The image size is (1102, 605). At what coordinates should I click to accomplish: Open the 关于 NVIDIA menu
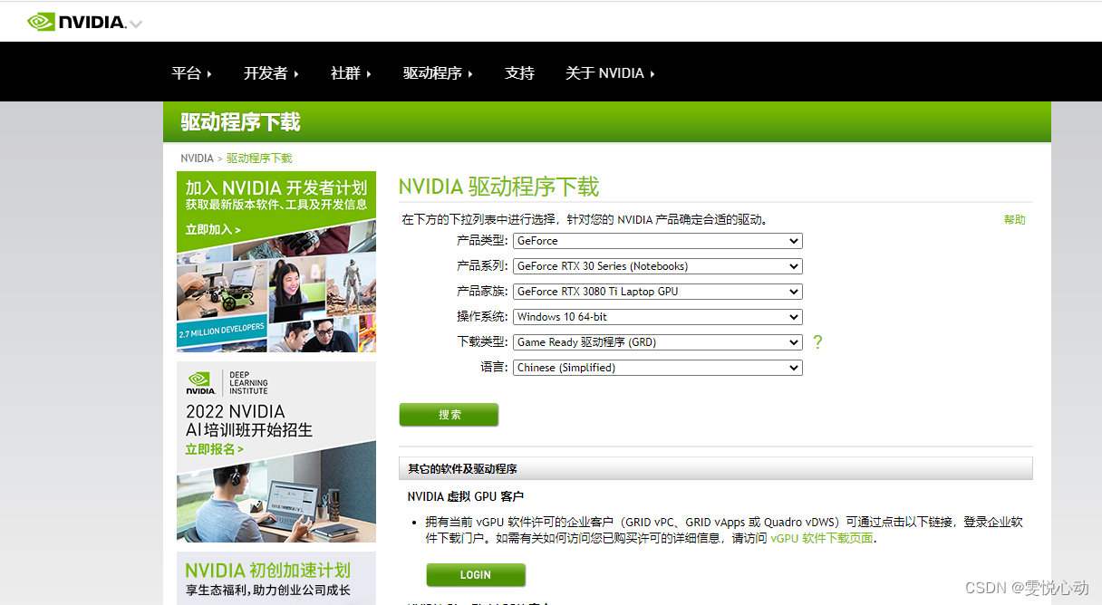click(x=610, y=73)
